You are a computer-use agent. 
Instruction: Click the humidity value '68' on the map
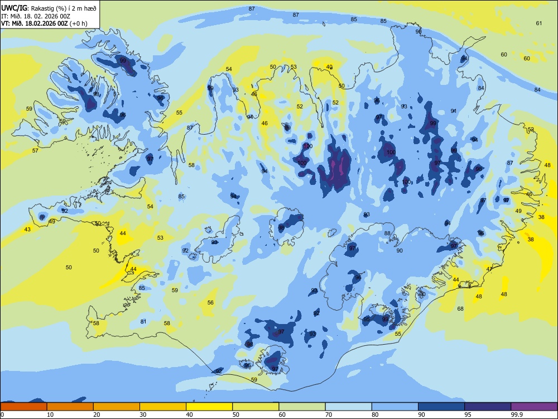(460, 308)
